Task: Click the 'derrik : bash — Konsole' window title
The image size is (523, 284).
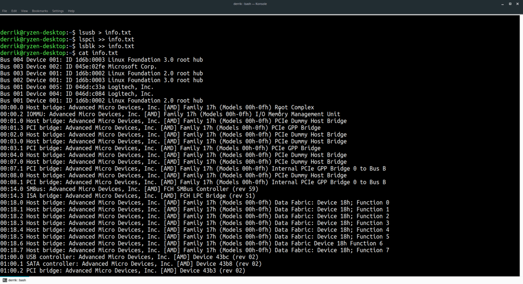Action: point(250,3)
